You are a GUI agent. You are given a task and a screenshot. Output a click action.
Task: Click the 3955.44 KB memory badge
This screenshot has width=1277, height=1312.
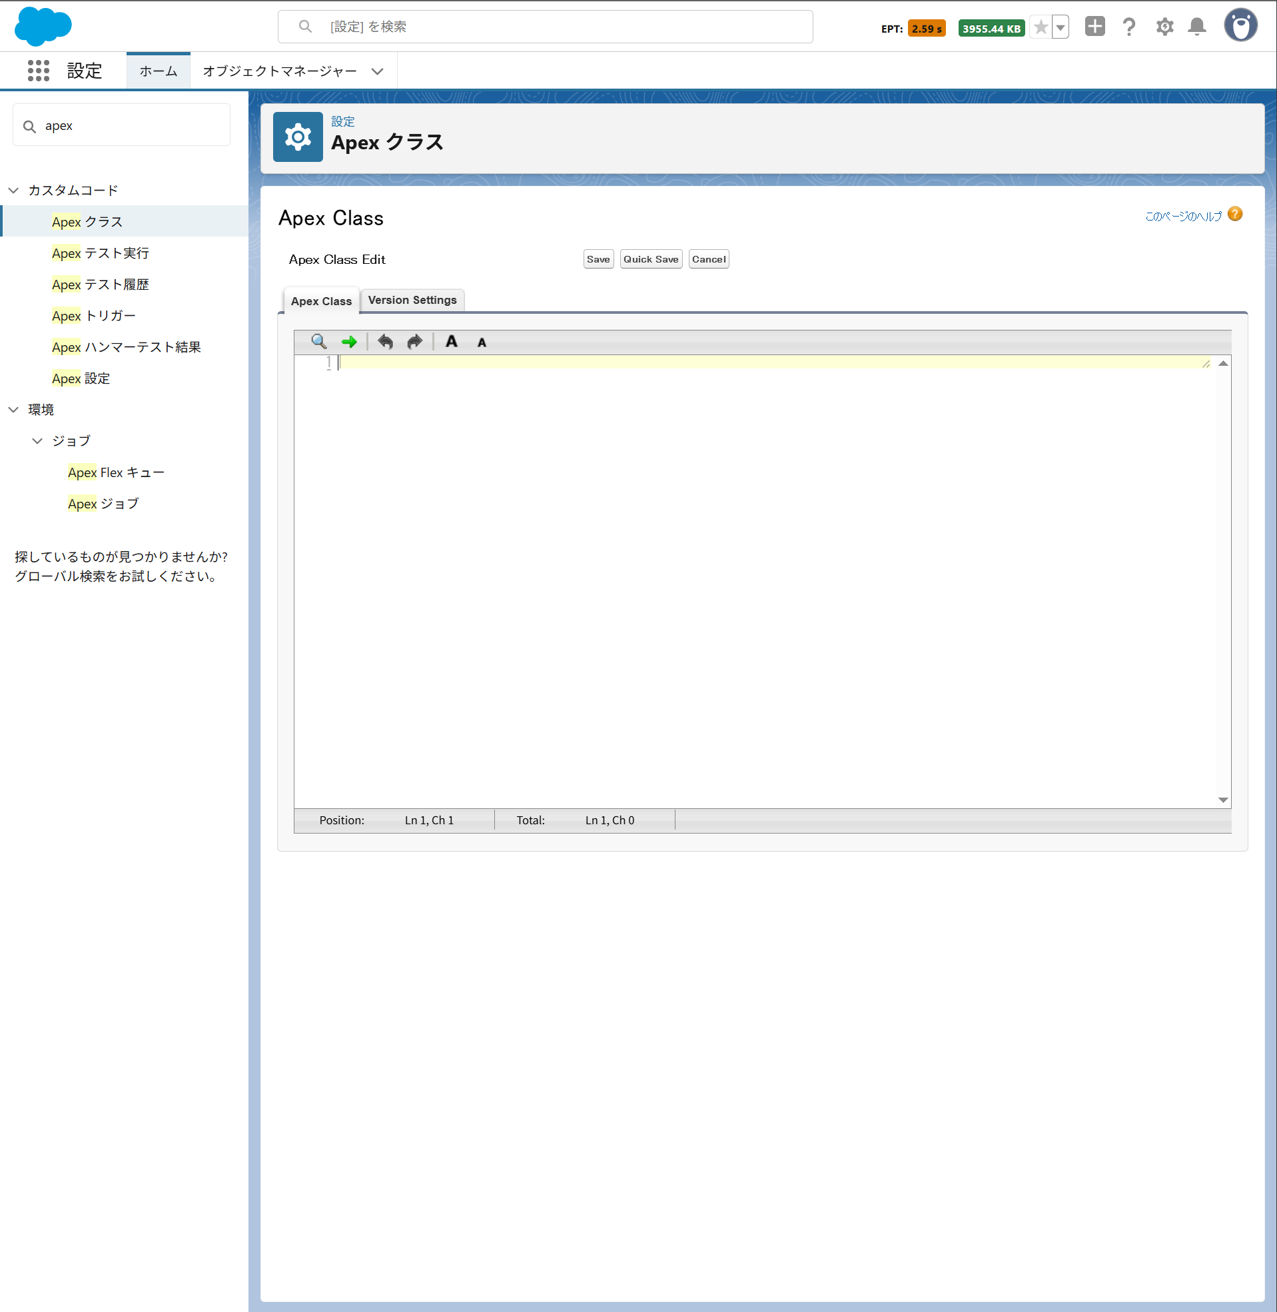pos(991,29)
